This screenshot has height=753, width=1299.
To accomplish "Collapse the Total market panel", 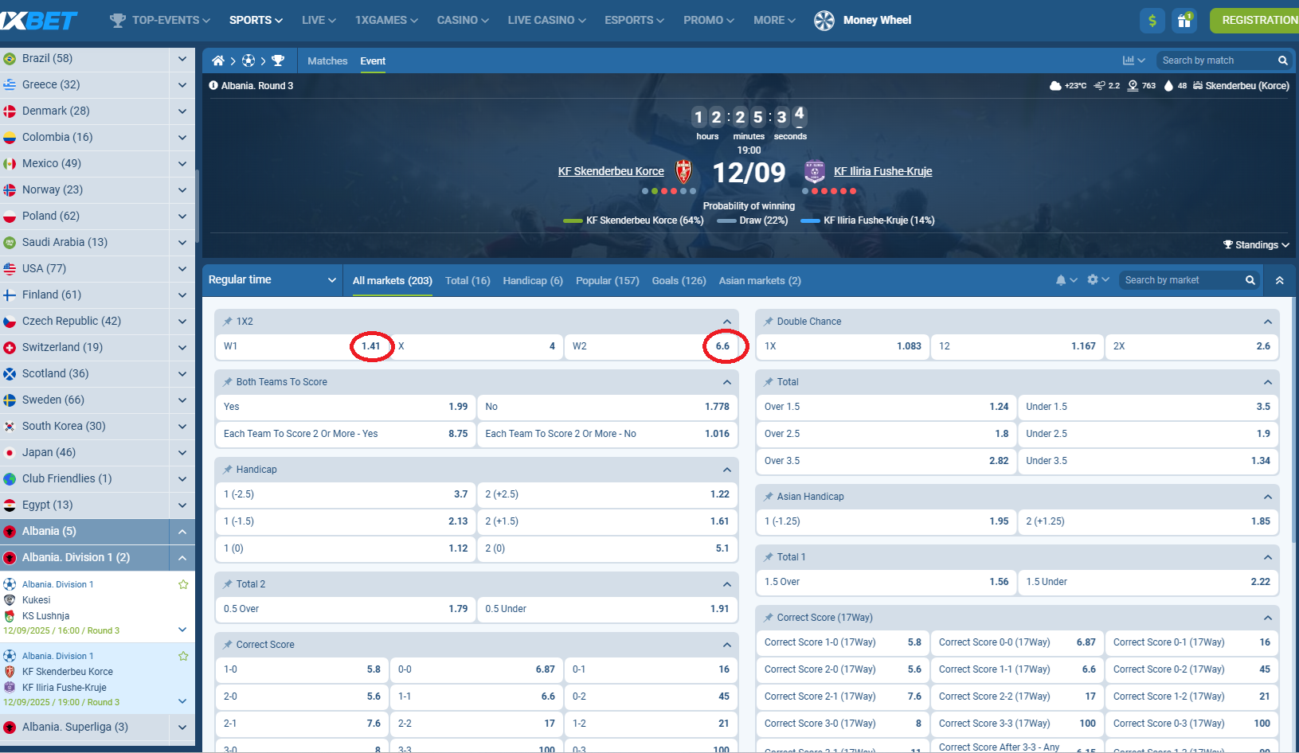I will coord(1267,382).
